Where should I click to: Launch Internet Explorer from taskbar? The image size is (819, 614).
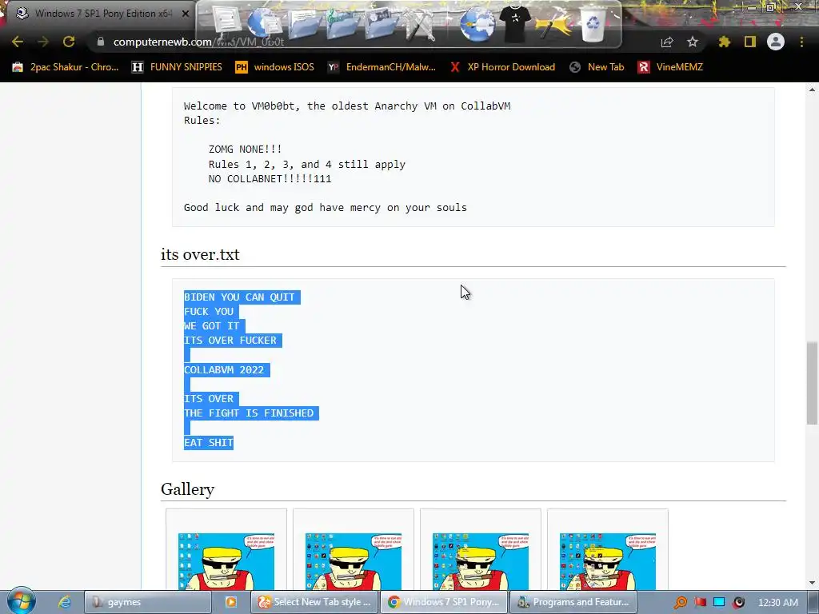point(64,602)
